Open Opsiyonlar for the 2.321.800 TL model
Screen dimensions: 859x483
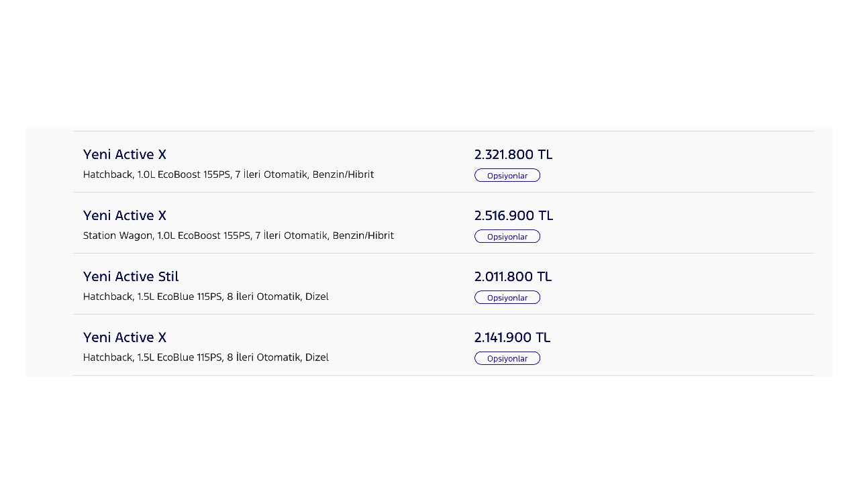coord(507,175)
